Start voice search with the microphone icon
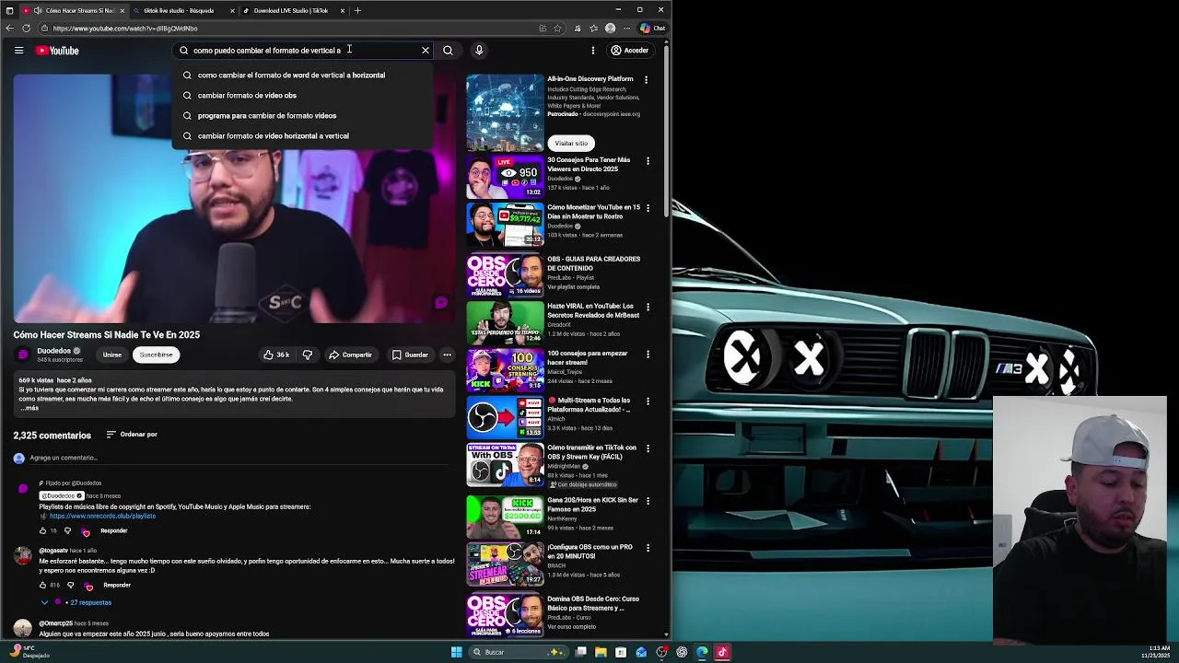Viewport: 1179px width, 663px height. pyautogui.click(x=479, y=51)
